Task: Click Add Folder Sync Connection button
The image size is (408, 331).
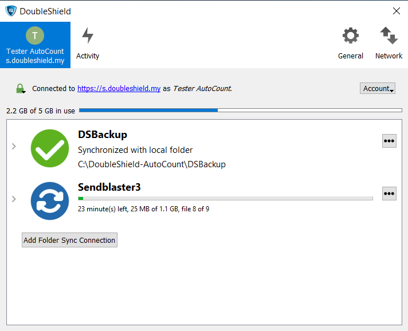Action: pos(69,240)
